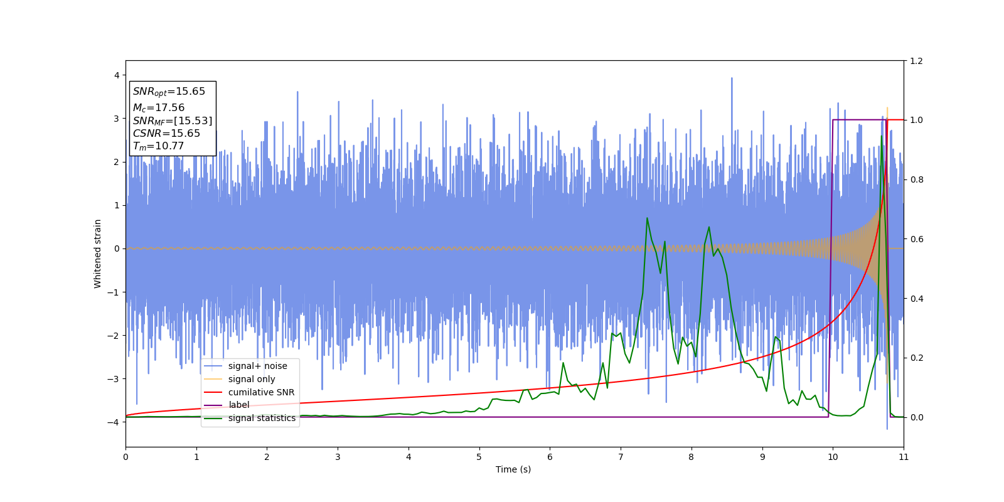Click right y-axis tick label 0.6

[x=916, y=239]
